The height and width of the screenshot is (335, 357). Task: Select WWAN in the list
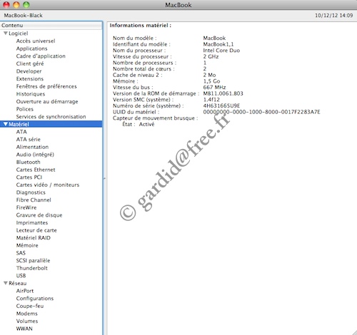point(24,329)
